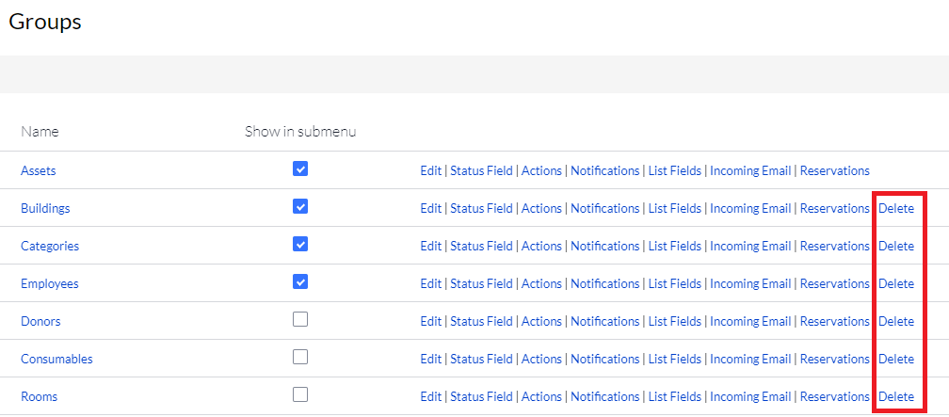The image size is (949, 417).
Task: Enable Show in submenu for Donors
Action: [300, 319]
